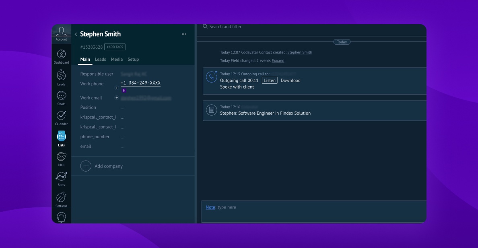Viewport: 478px width, 248px height.
Task: Click the notification bell icon
Action: click(61, 217)
